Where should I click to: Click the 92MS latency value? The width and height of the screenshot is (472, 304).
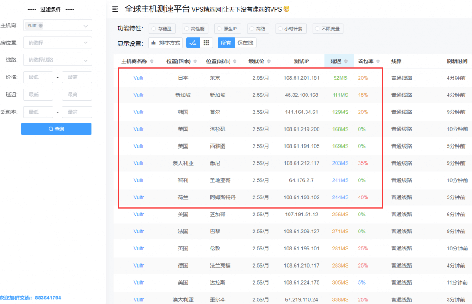point(340,78)
